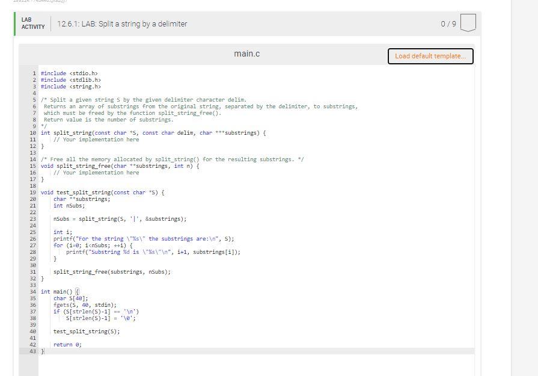The height and width of the screenshot is (376, 538).
Task: Click the 'split_string_free(substrings, nSubs);' call line
Action: 112,272
